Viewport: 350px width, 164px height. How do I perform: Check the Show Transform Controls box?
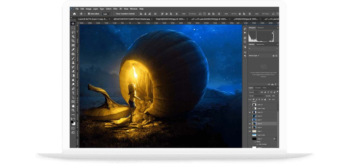[114, 14]
